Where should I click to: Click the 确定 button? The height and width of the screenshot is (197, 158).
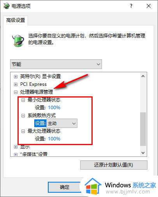(x=65, y=187)
